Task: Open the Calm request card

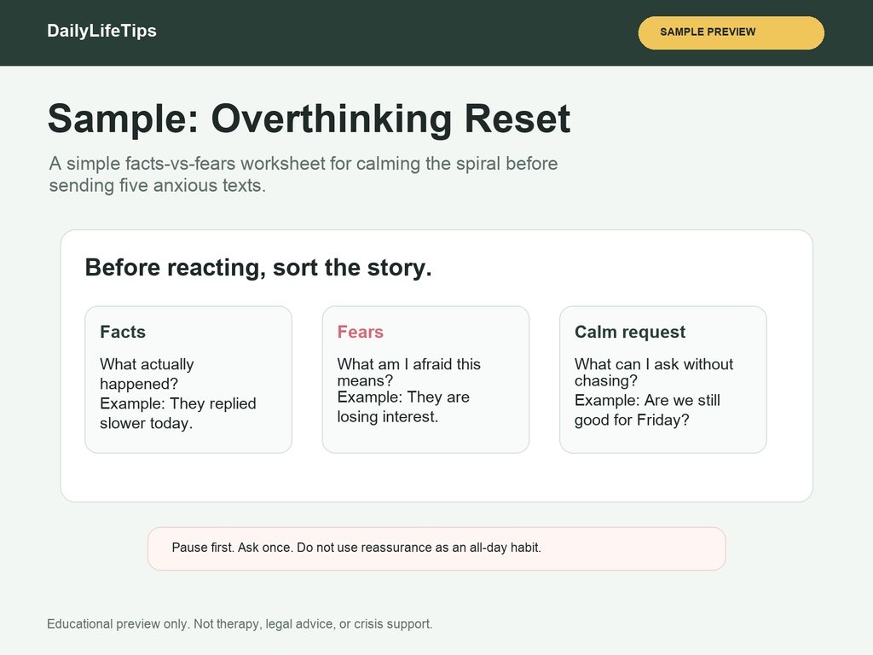Action: 663,380
